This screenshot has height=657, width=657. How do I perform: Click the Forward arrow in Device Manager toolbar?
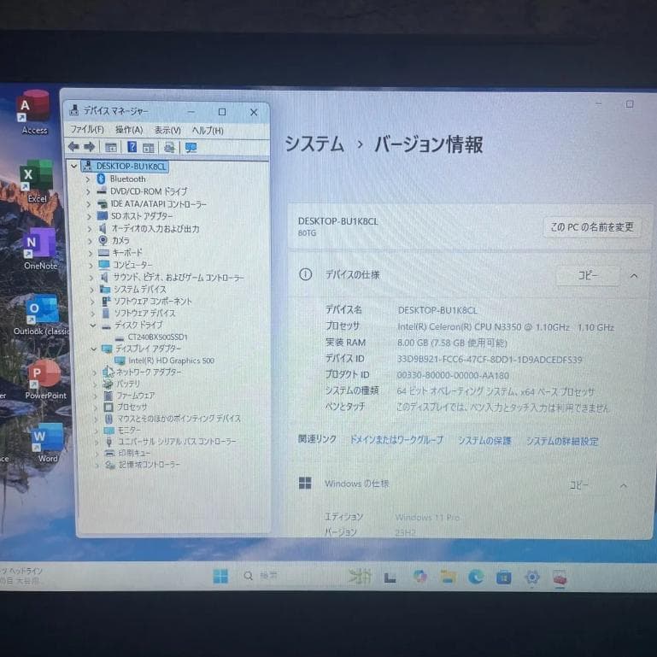pos(89,147)
